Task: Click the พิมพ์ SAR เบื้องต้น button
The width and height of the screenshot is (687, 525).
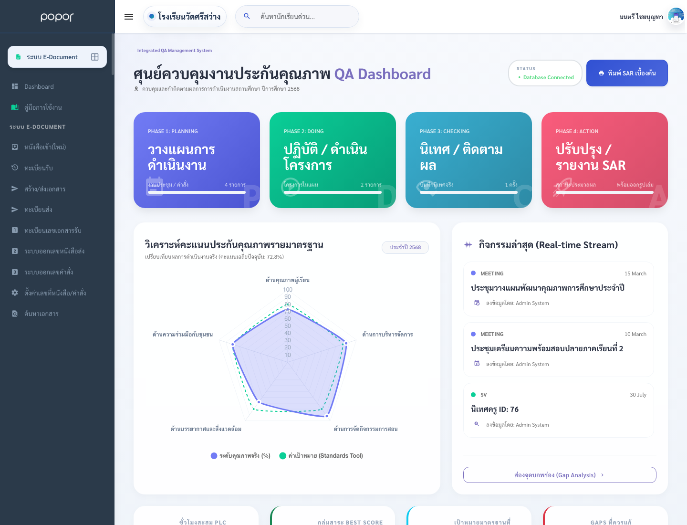Action: click(627, 73)
